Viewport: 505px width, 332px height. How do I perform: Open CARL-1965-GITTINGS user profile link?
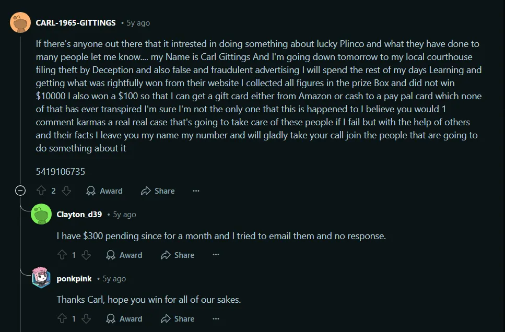76,23
